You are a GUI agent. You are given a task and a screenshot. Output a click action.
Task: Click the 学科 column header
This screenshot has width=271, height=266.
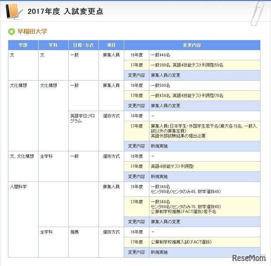coord(53,45)
